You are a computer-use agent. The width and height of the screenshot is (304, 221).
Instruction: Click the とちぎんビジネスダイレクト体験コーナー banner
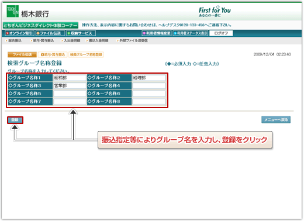click(x=40, y=25)
